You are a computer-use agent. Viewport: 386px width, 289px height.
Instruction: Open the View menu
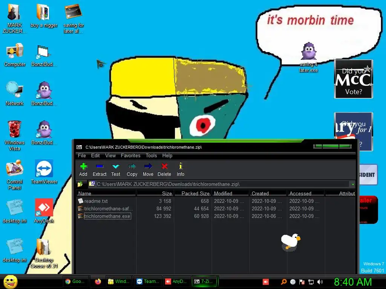tap(110, 155)
